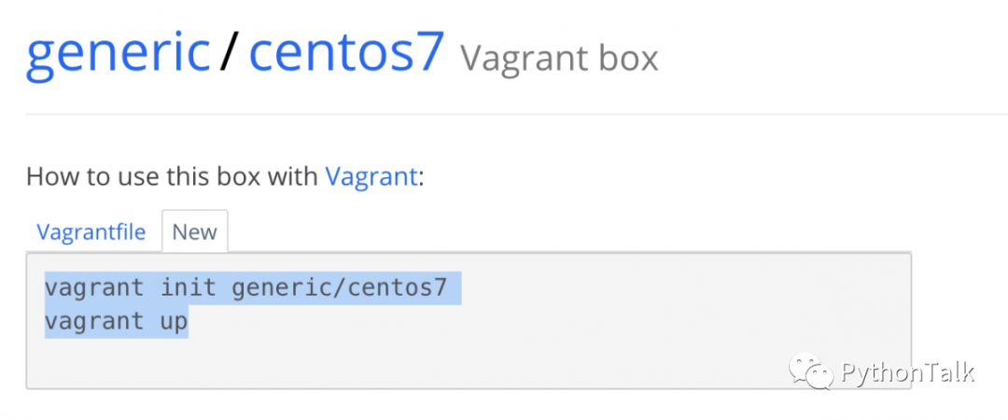The image size is (1008, 420).
Task: Click the word 'up' in the code
Action: point(175,322)
